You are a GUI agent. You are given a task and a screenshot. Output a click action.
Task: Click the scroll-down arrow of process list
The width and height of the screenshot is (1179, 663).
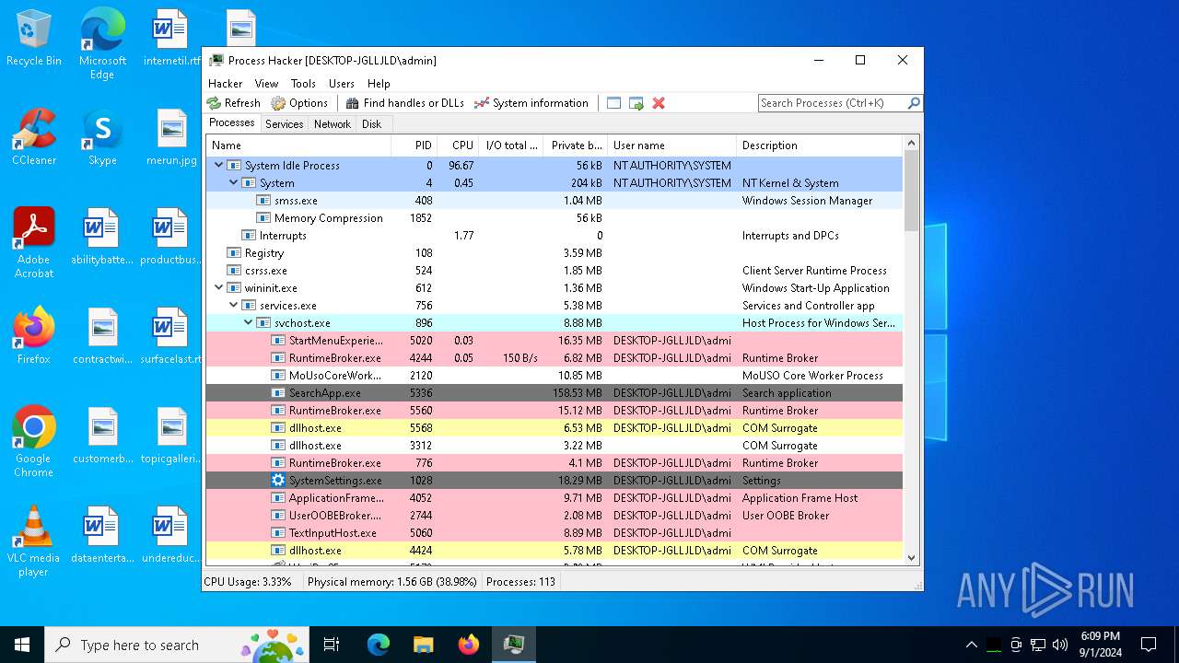(x=912, y=557)
